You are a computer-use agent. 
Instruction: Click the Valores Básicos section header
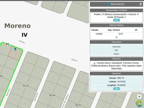pyautogui.click(x=116, y=25)
